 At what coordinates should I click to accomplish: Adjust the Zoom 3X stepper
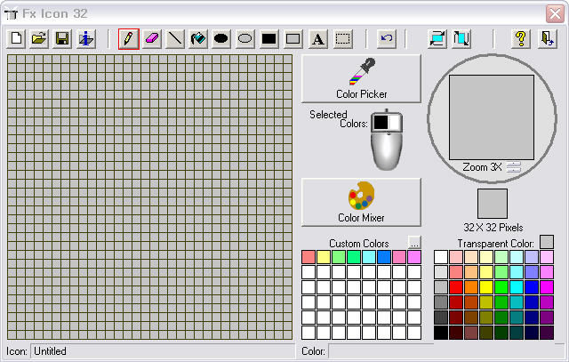[514, 167]
